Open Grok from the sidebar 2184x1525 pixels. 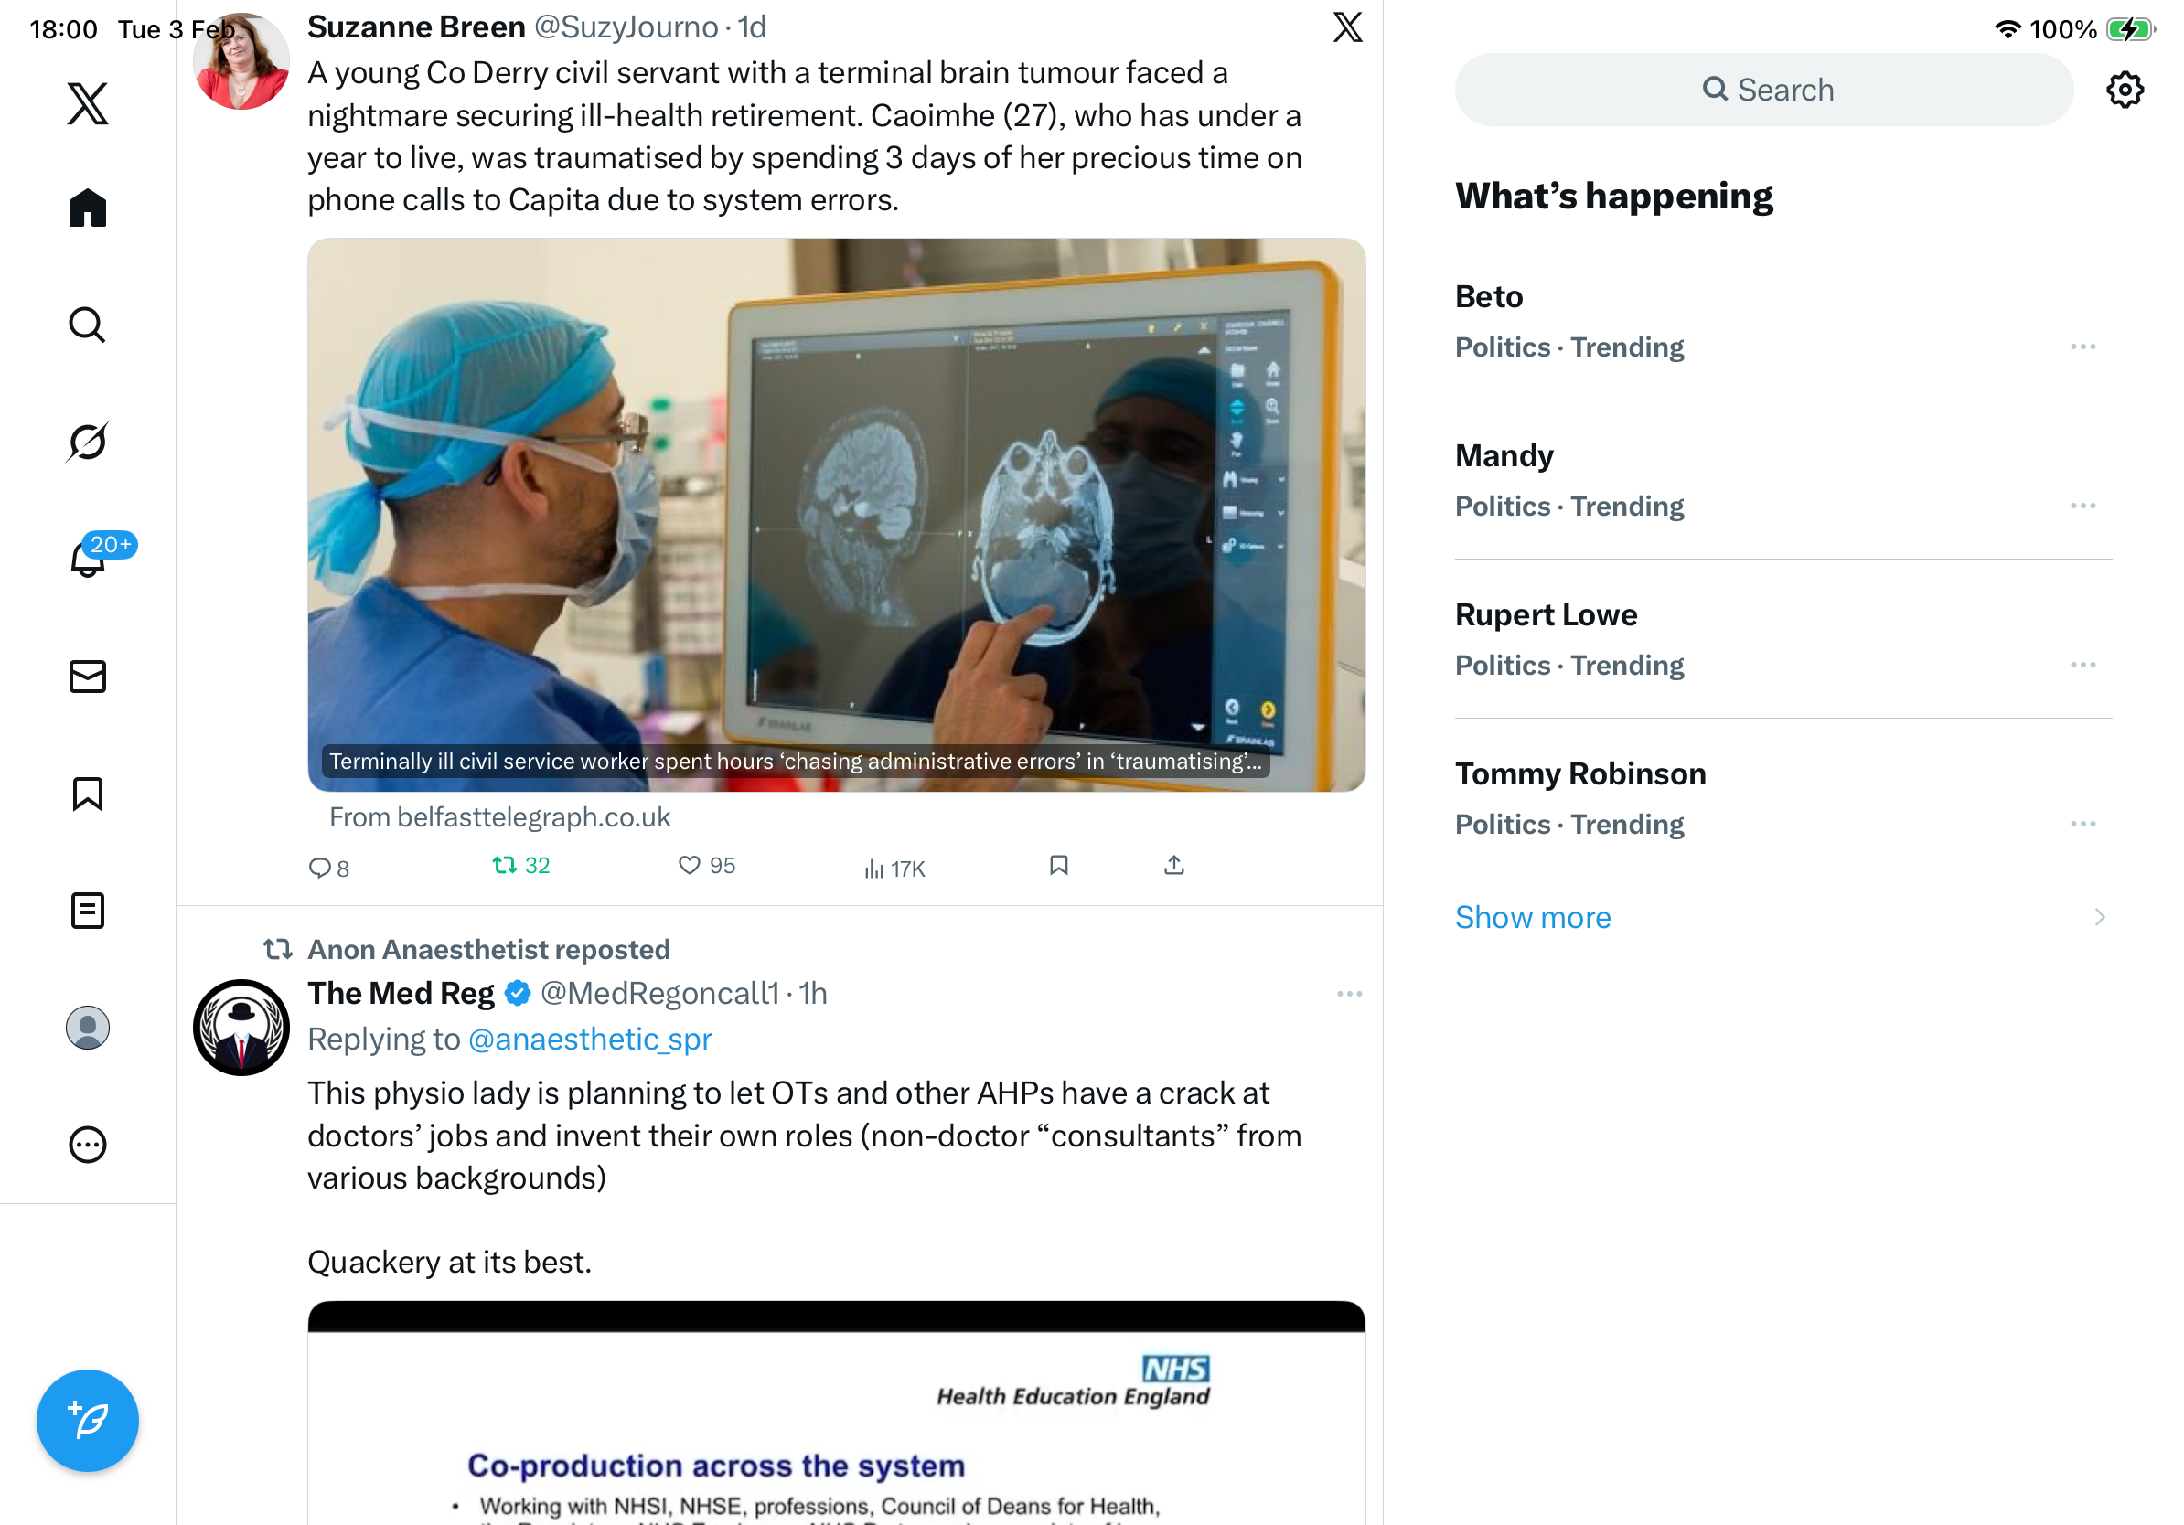[x=88, y=442]
